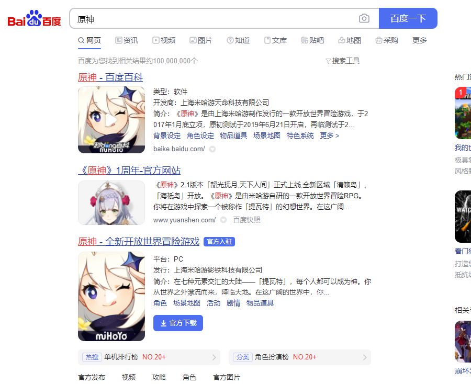Click the shield icon beside www.yuanshen.com

click(223, 220)
